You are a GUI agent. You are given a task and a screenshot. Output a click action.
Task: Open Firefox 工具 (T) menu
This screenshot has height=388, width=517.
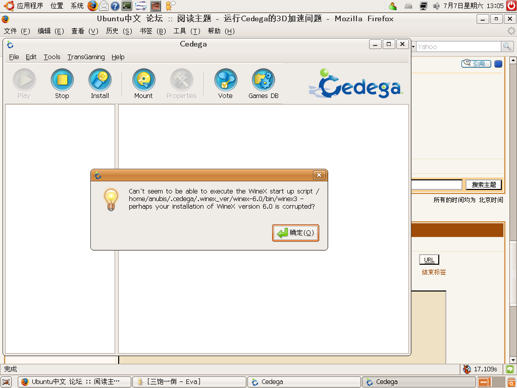pos(187,31)
